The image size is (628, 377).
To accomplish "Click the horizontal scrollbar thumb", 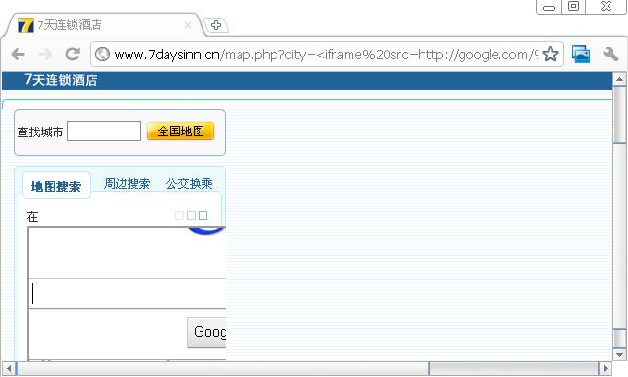I will click(223, 368).
